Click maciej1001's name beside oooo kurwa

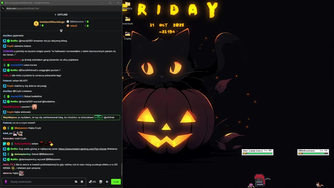(x=17, y=65)
